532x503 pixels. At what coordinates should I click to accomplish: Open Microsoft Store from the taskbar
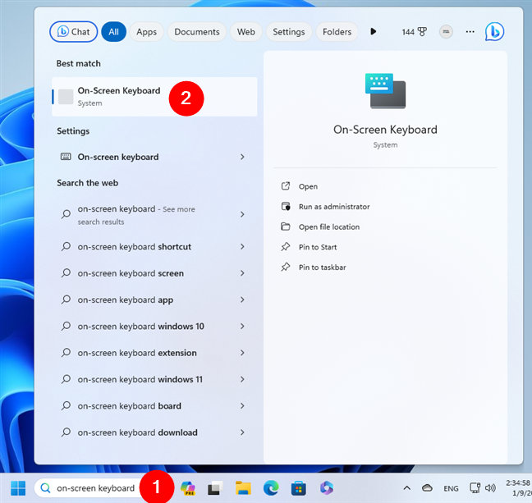[299, 488]
